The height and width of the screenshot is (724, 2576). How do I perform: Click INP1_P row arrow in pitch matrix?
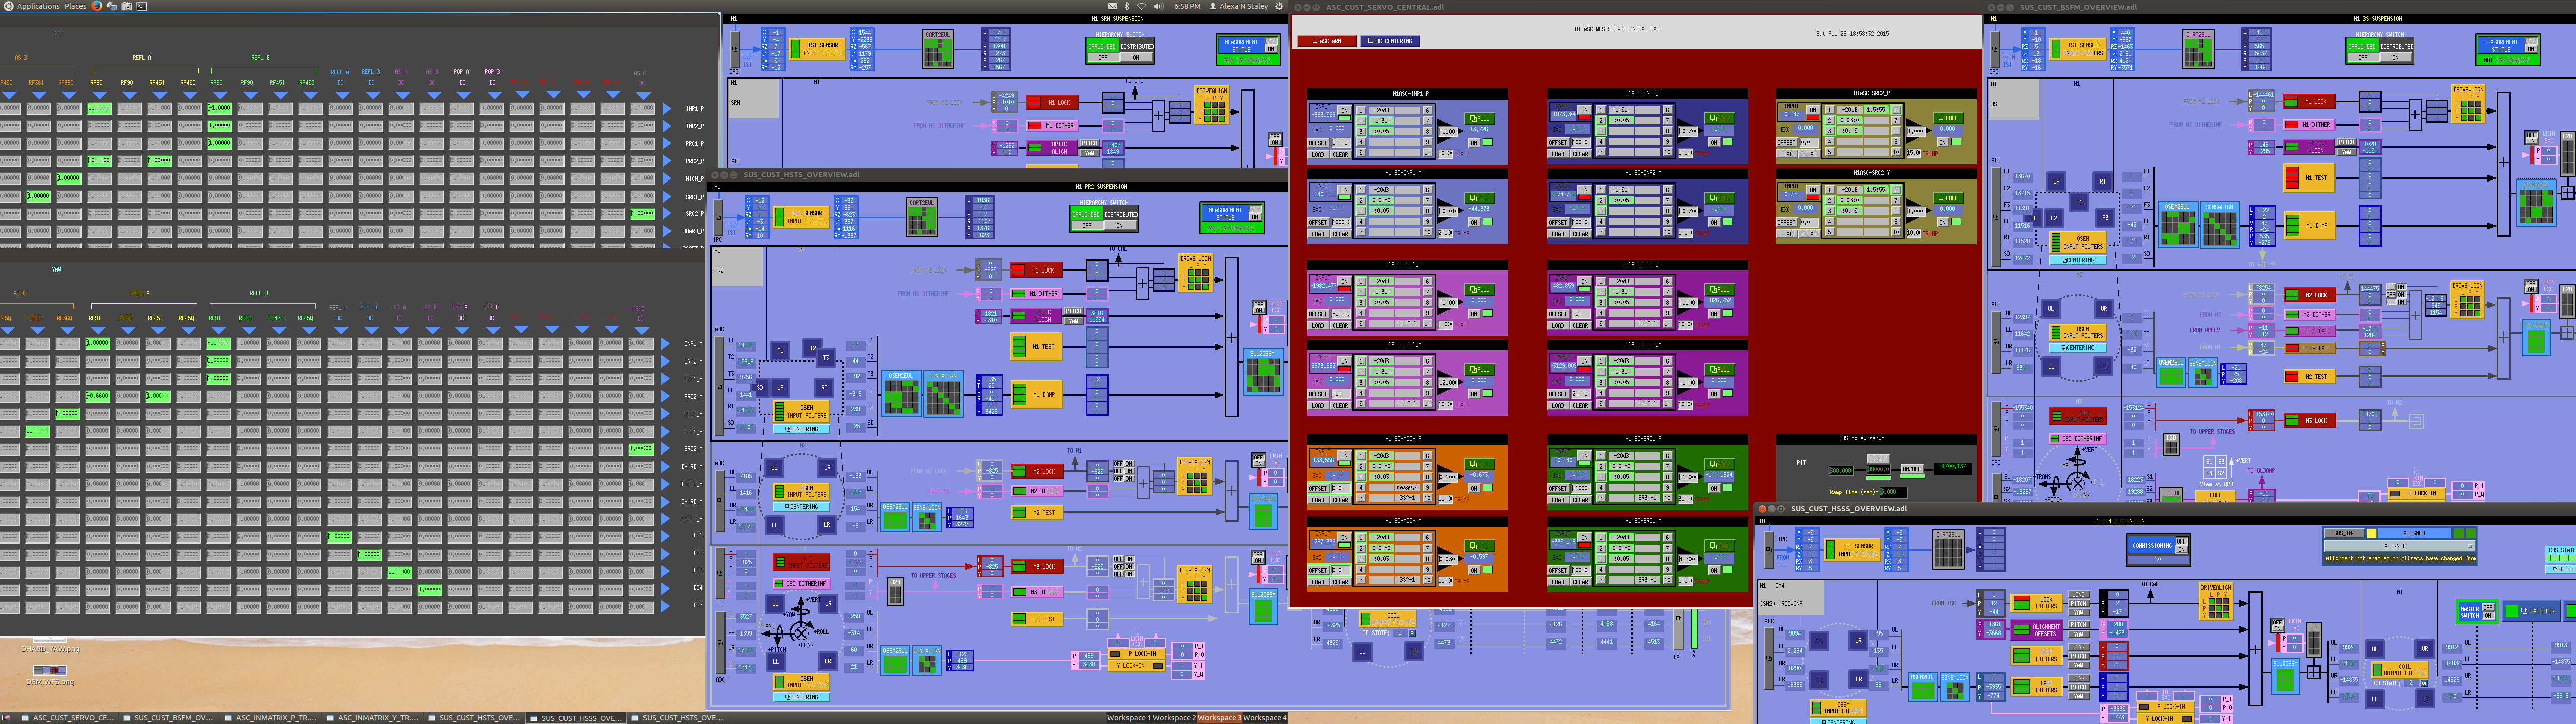(667, 108)
